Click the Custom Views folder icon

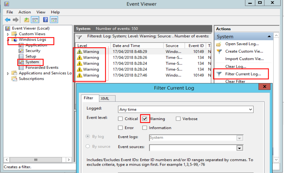point(14,34)
